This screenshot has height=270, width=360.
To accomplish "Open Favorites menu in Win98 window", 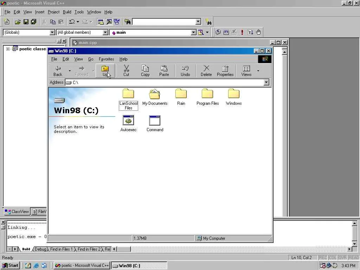I will (106, 59).
